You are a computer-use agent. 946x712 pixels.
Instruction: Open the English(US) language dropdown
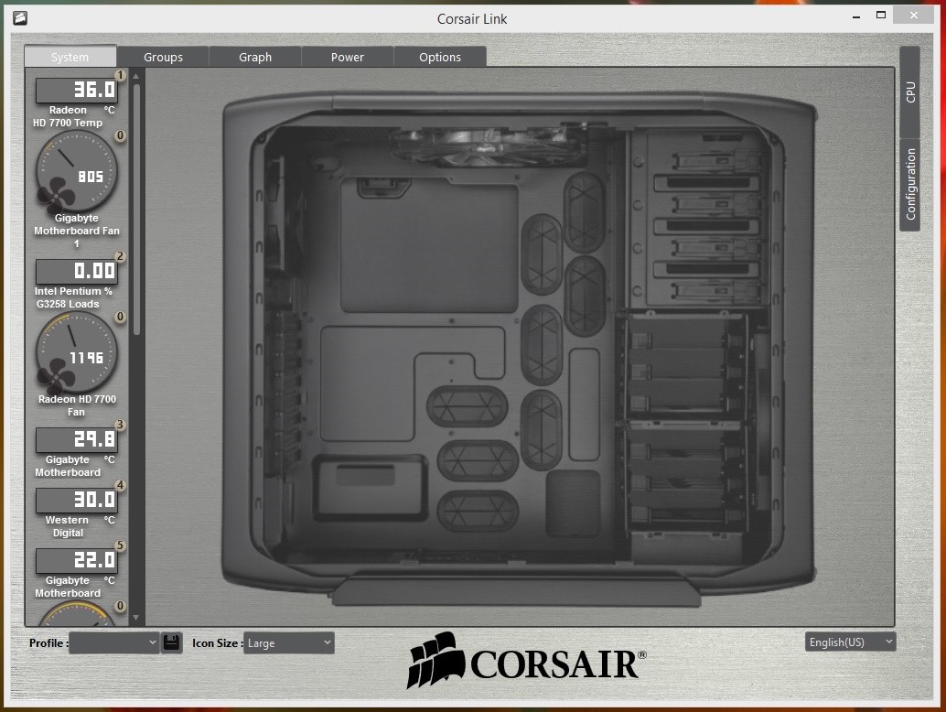coord(850,642)
